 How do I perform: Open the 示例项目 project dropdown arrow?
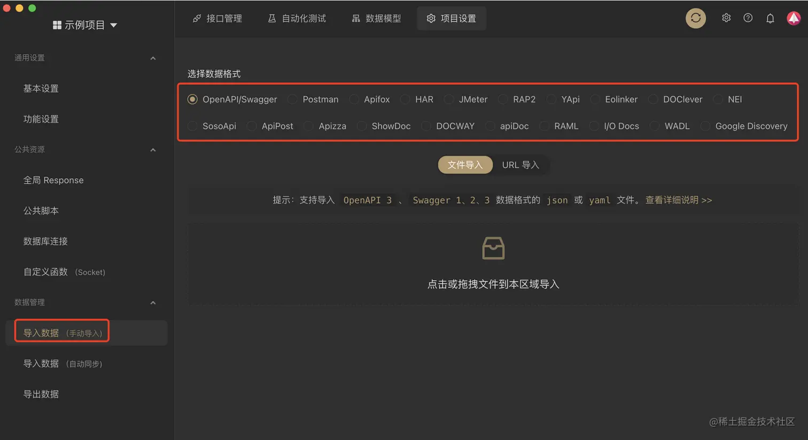[113, 25]
